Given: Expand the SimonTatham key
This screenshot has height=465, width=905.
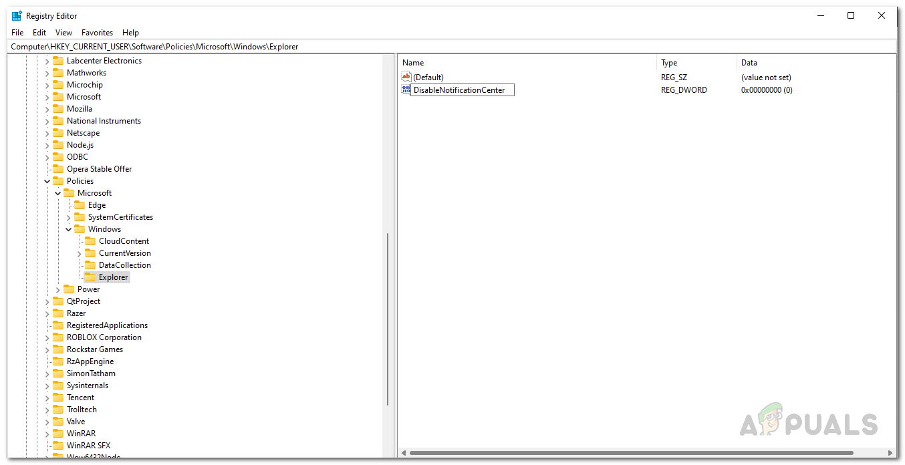Looking at the screenshot, I should (47, 373).
